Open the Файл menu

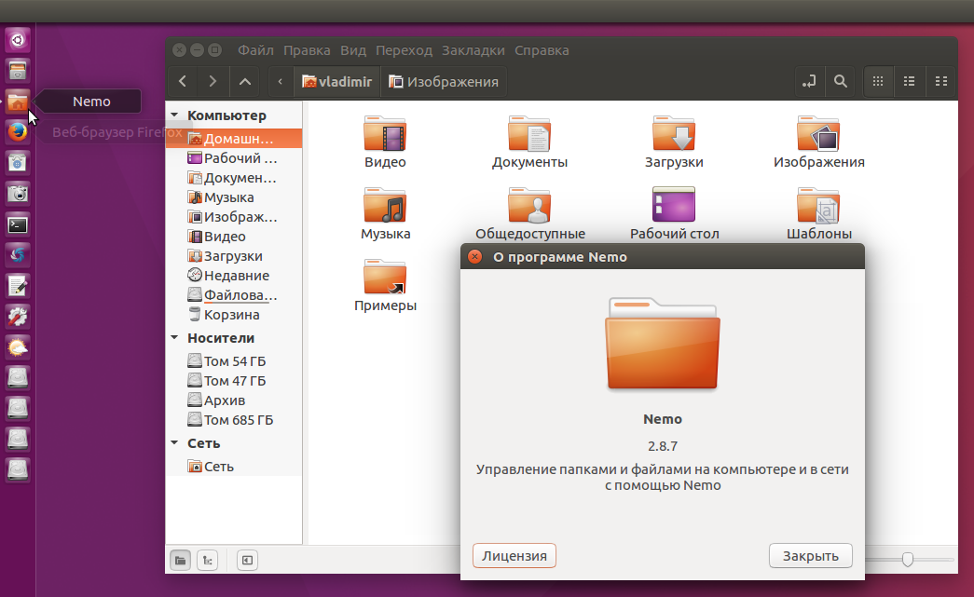pyautogui.click(x=255, y=50)
